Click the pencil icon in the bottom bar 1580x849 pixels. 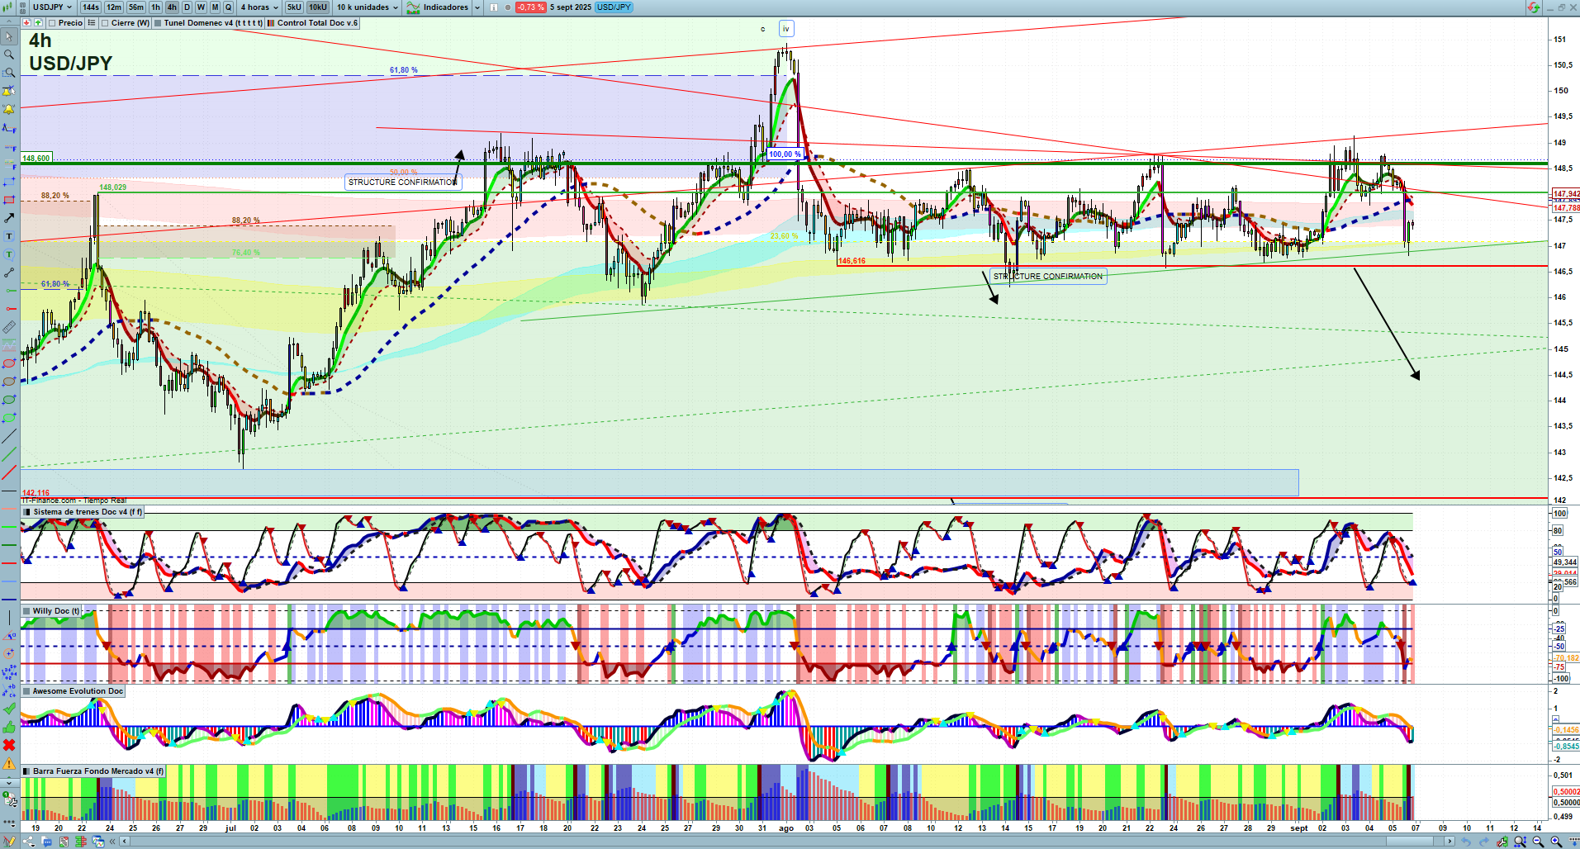pos(10,842)
